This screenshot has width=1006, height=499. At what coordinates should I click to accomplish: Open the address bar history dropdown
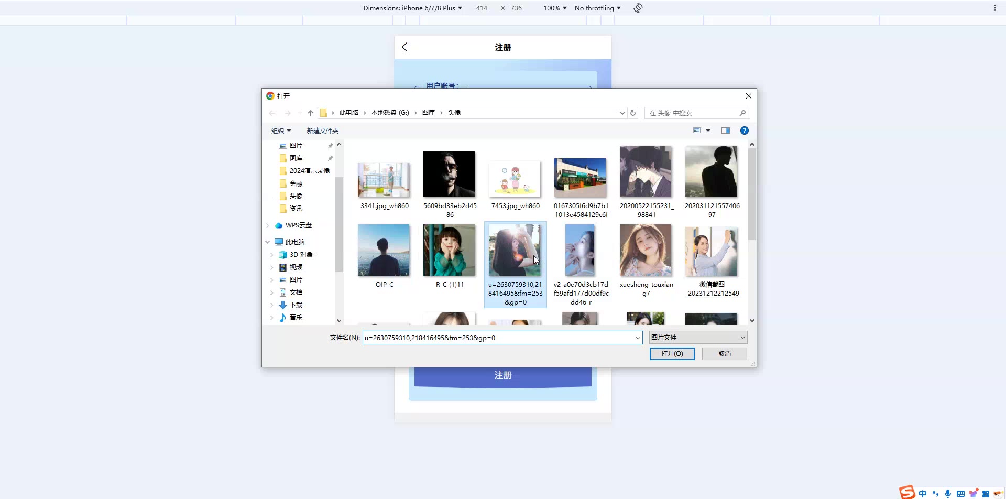[622, 113]
